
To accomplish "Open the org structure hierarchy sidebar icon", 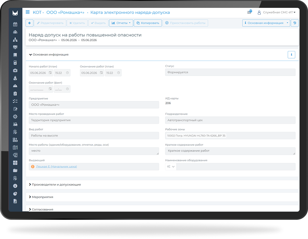I will pos(15,40).
